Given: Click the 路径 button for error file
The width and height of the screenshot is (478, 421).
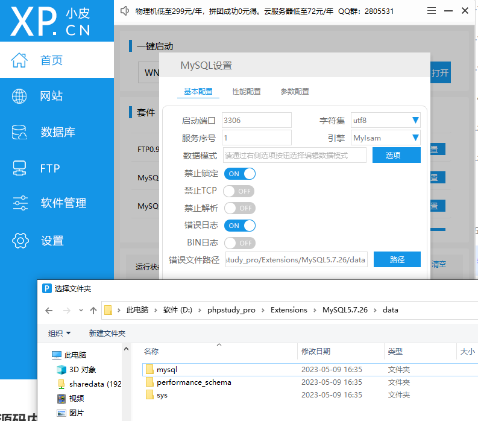Looking at the screenshot, I should click(397, 259).
